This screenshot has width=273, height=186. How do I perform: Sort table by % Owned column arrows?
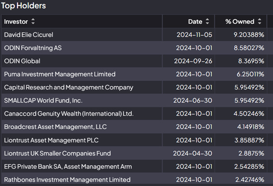click(259, 21)
